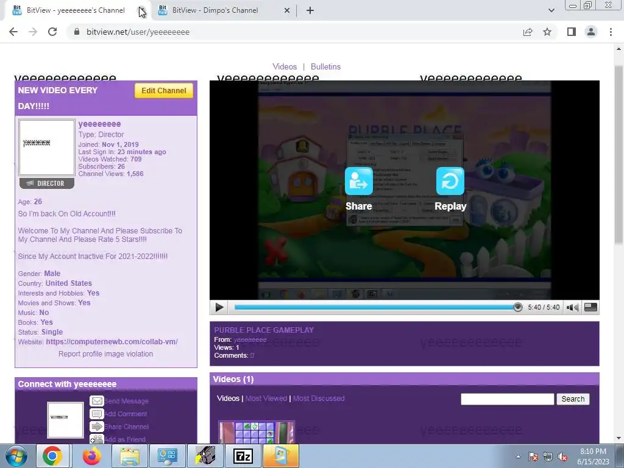Click the Share Channel icon
Image resolution: width=624 pixels, height=468 pixels.
click(x=97, y=427)
